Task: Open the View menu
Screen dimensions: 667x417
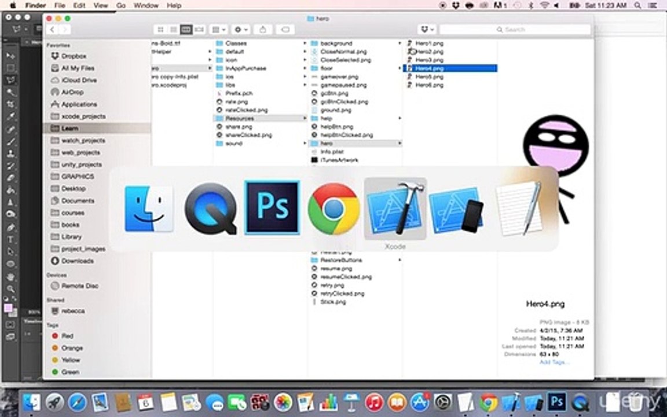Action: [x=101, y=6]
